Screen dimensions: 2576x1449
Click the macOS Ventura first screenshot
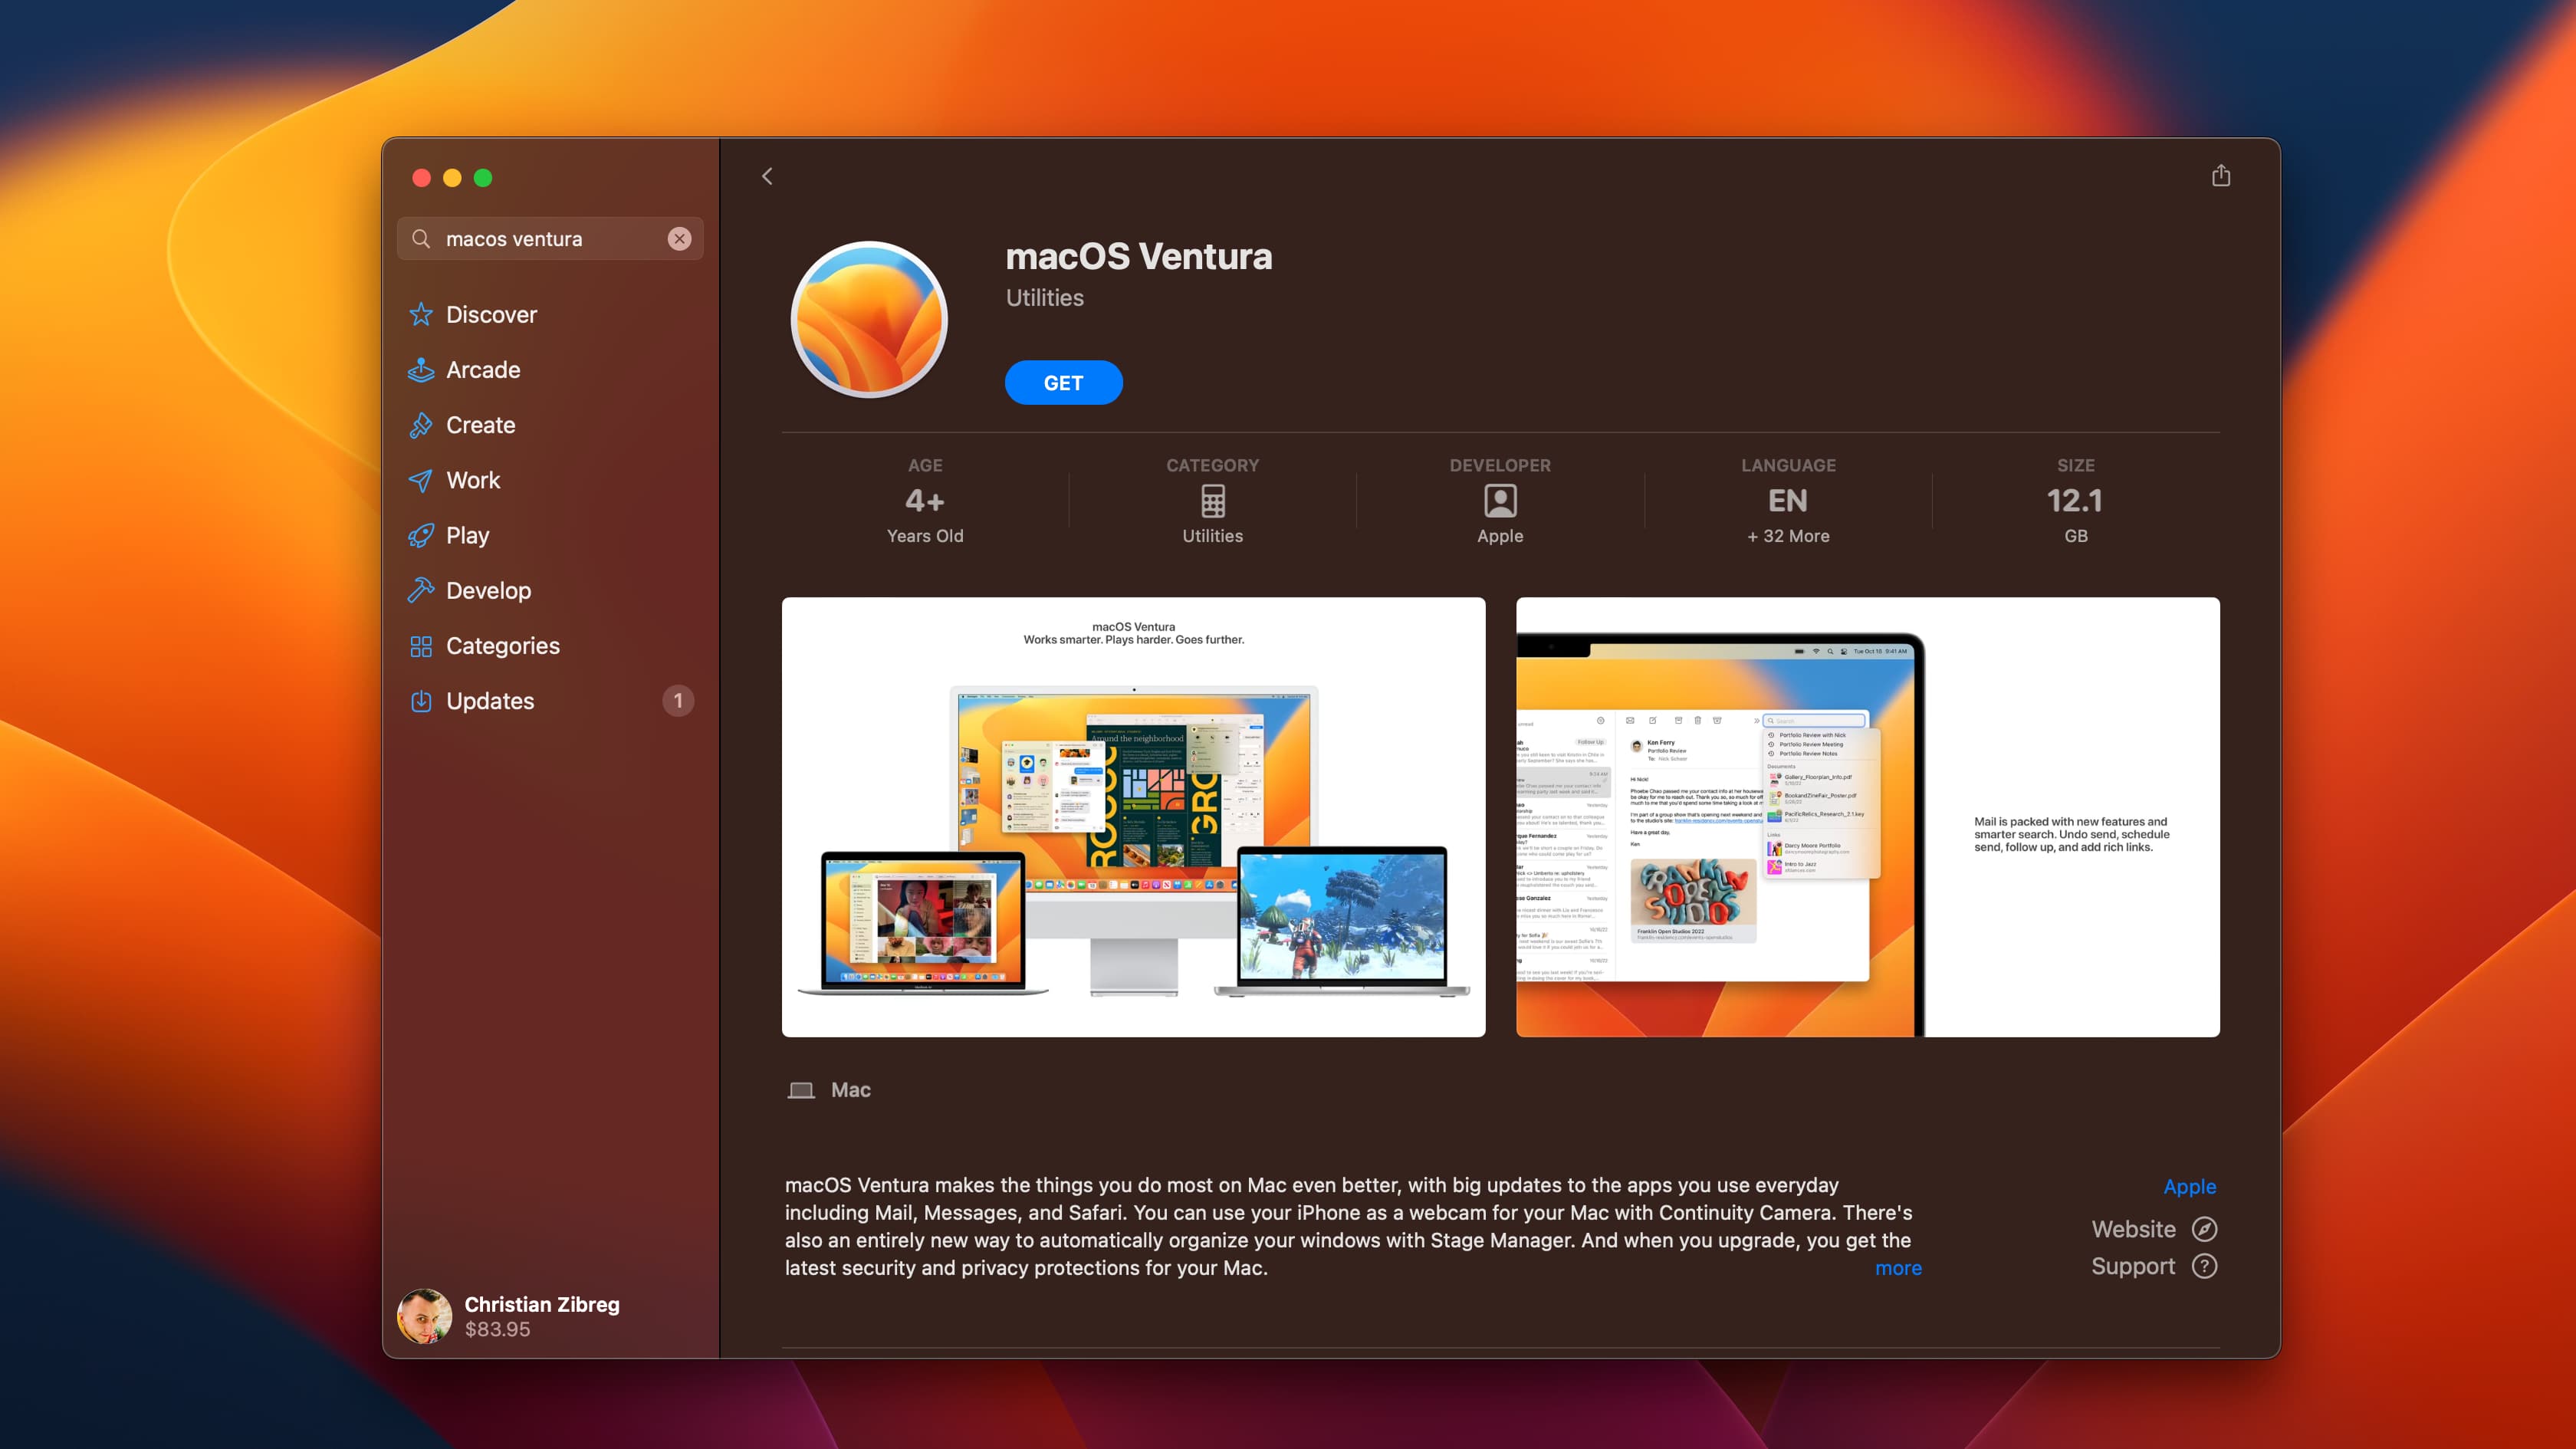point(1134,817)
